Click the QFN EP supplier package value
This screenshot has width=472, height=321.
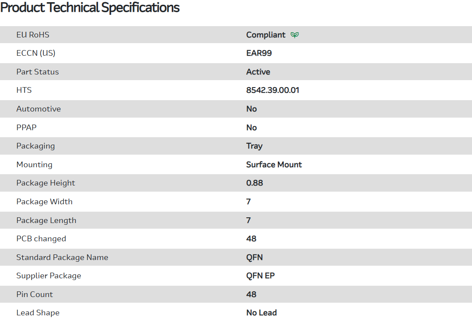[260, 276]
